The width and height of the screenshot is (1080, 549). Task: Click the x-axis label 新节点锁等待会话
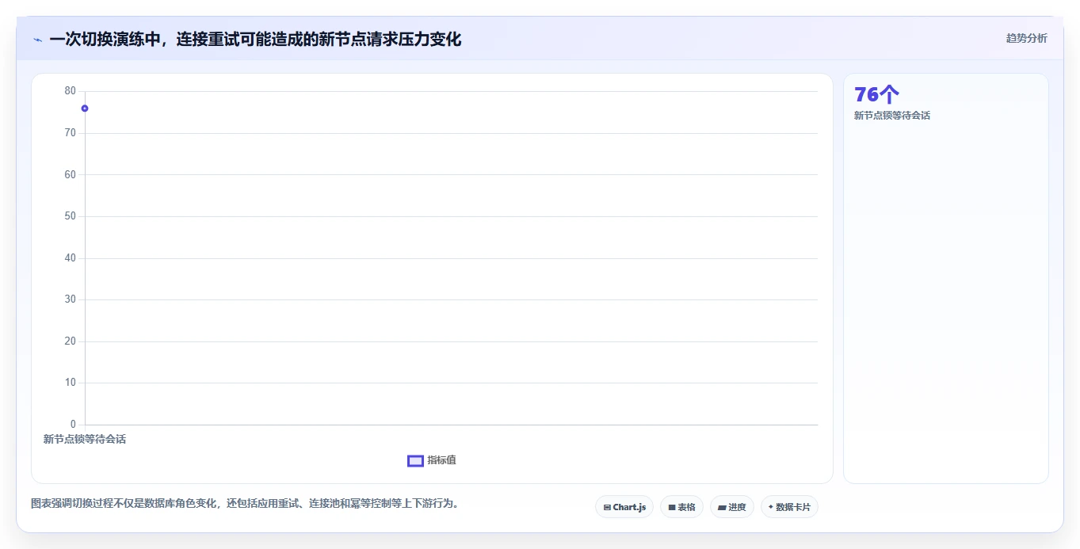[85, 439]
